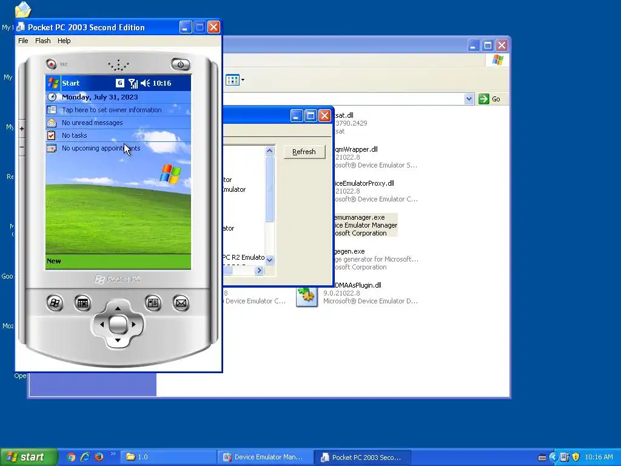Click the scroll right arrow in Device Emulator Manager list
Image resolution: width=621 pixels, height=466 pixels.
[259, 270]
